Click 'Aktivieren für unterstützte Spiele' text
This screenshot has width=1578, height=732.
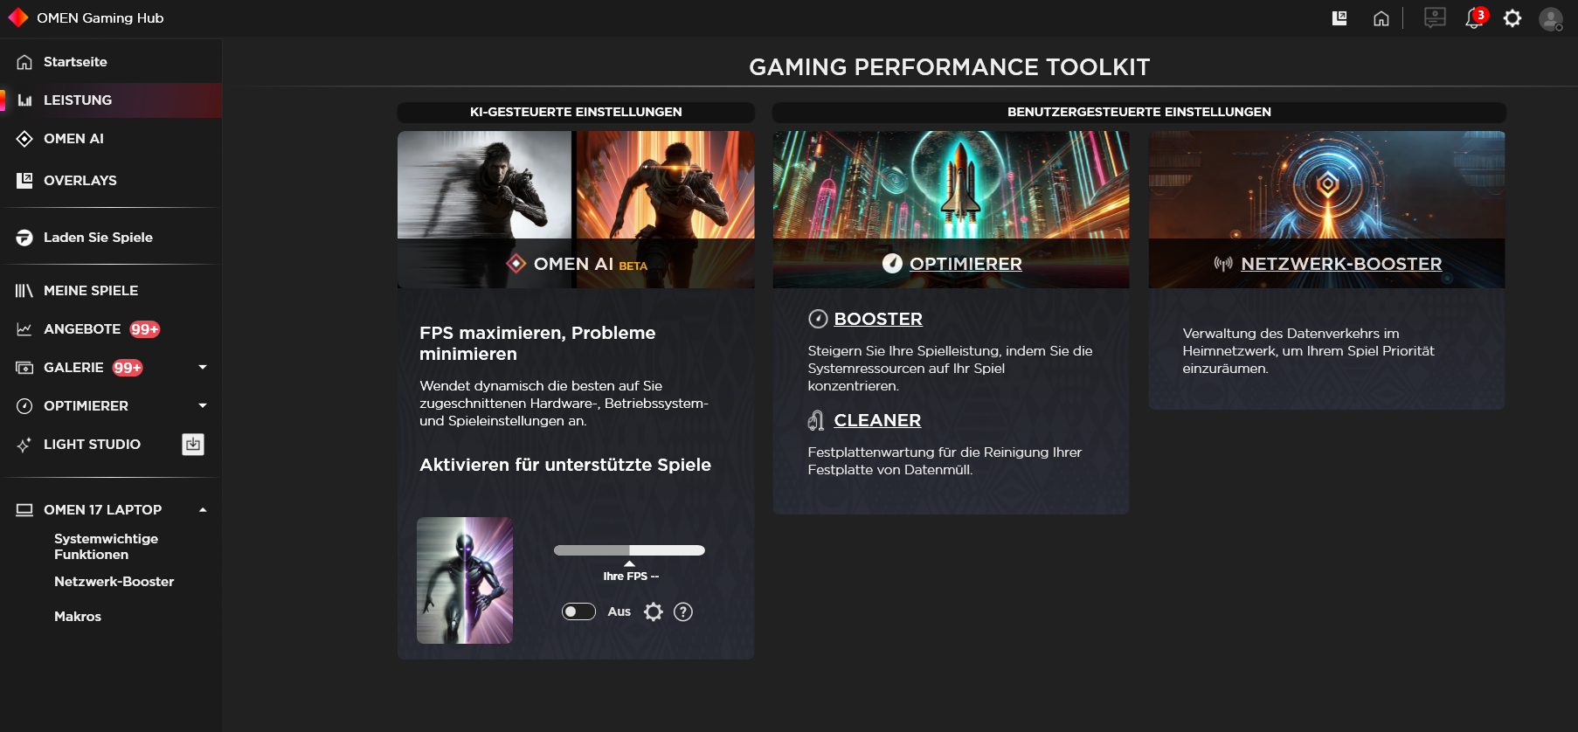(x=565, y=465)
